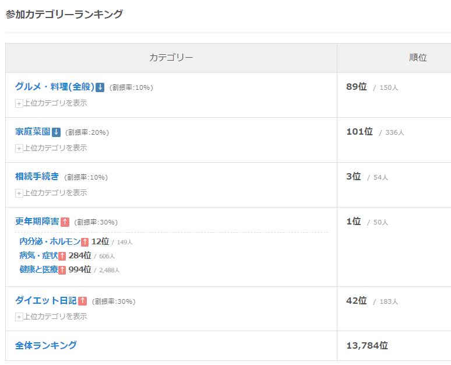This screenshot has width=451, height=365.
Task: Click up arrow icon beside ダイエット日記
Action: point(82,301)
